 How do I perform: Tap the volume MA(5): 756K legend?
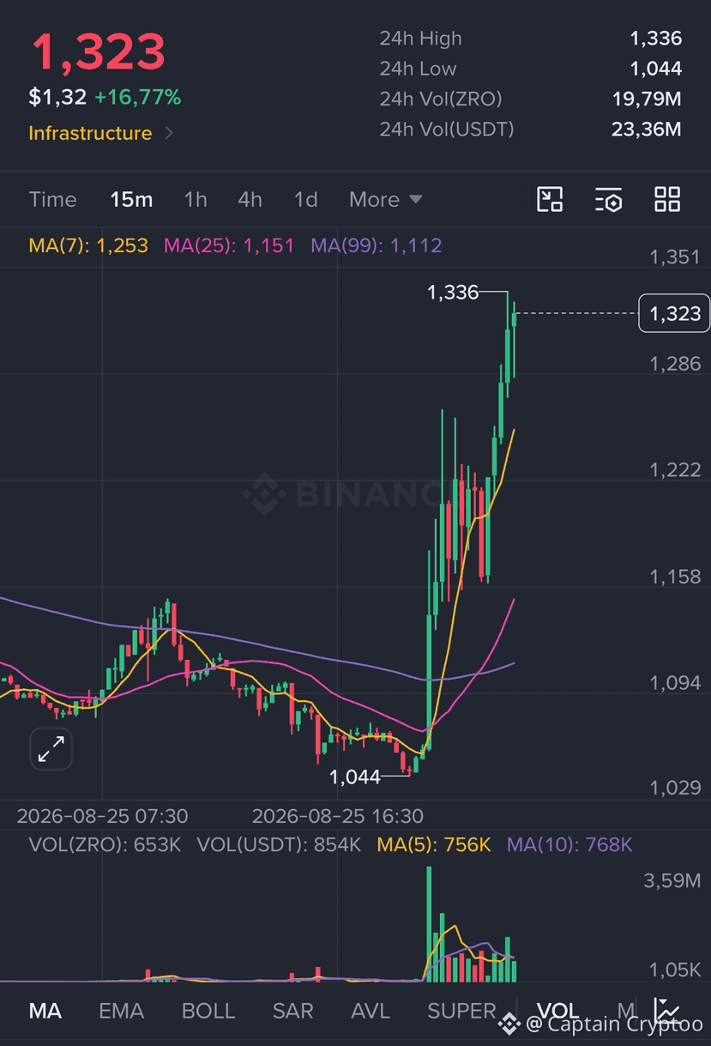pyautogui.click(x=434, y=845)
